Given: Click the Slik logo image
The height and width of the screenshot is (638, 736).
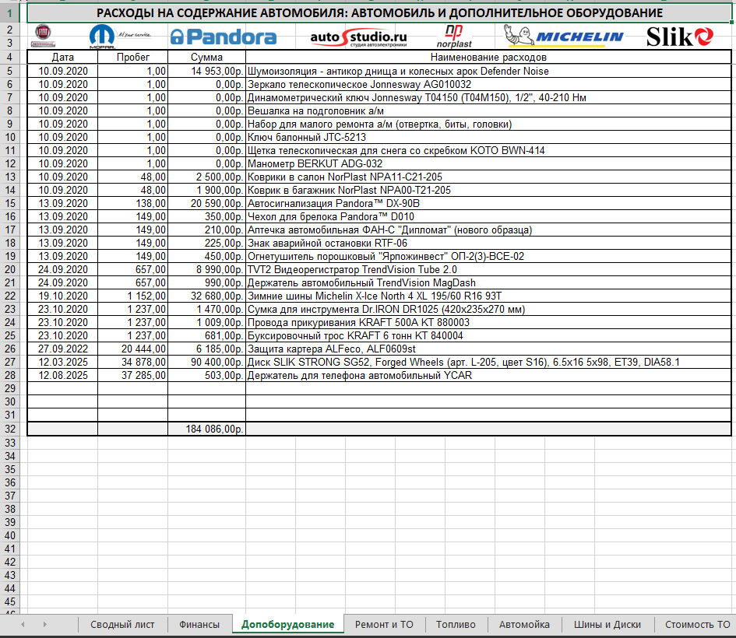Looking at the screenshot, I should click(680, 37).
